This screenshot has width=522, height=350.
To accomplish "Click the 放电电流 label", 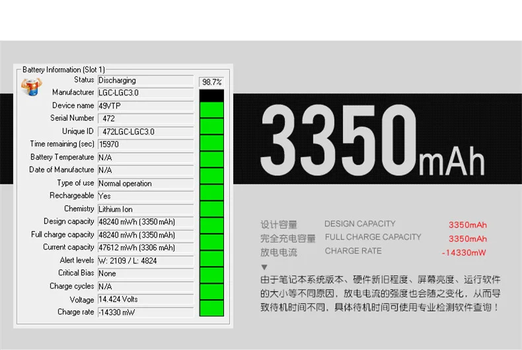I will pyautogui.click(x=279, y=252).
